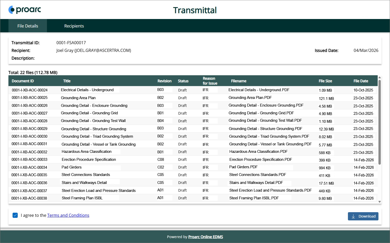Viewport: 390px width, 243px height.
Task: Click the Proarc logo
Action: coord(25,10)
